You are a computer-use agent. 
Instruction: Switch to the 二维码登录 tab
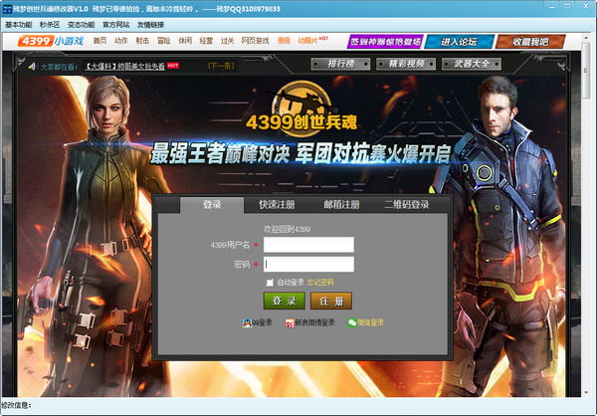point(407,205)
